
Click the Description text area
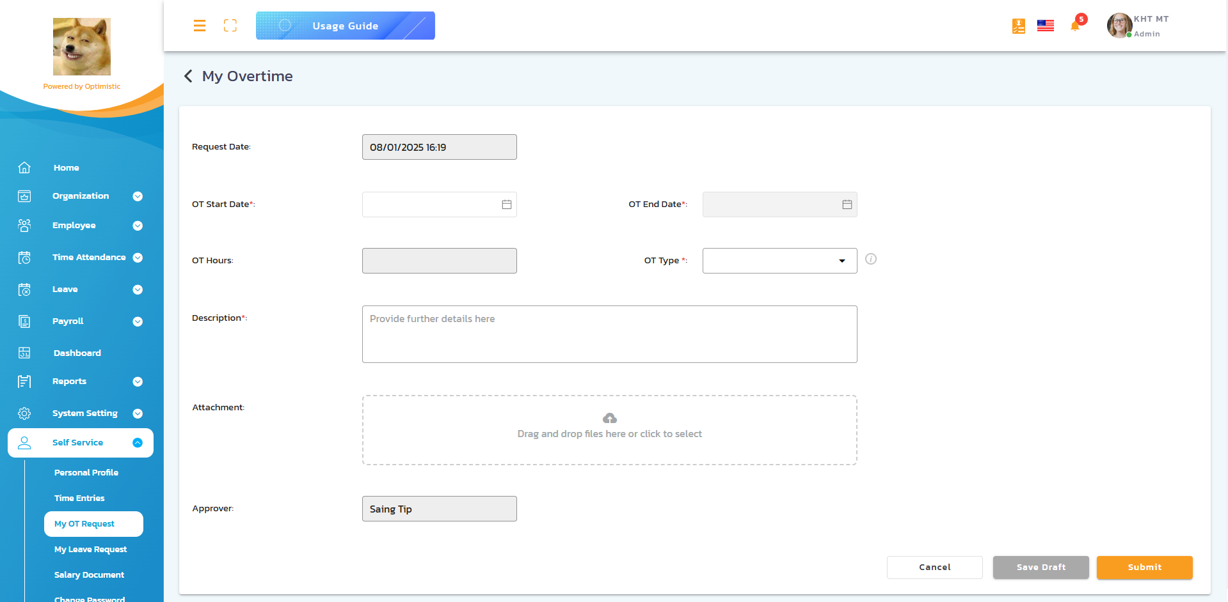pos(609,334)
